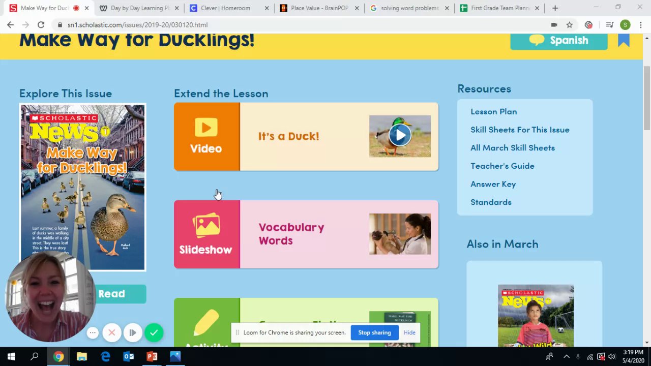The image size is (651, 366).
Task: Finish Loom recording with green checkmark
Action: [154, 332]
